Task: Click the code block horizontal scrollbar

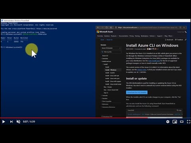Action: (154, 118)
